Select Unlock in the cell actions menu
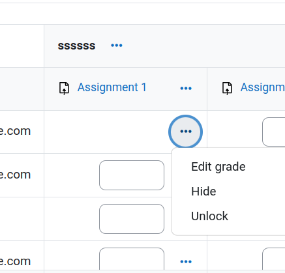Screen dimensions: 285x273 tap(209, 216)
